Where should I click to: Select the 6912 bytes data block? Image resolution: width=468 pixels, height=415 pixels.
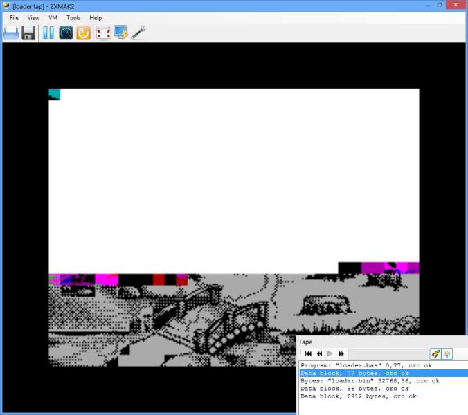[x=359, y=396]
